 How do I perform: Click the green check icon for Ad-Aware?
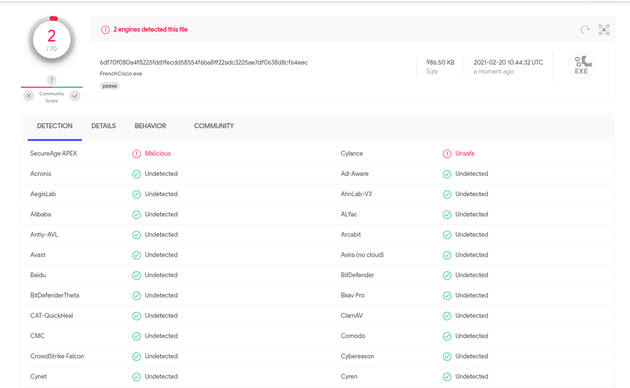click(x=447, y=174)
